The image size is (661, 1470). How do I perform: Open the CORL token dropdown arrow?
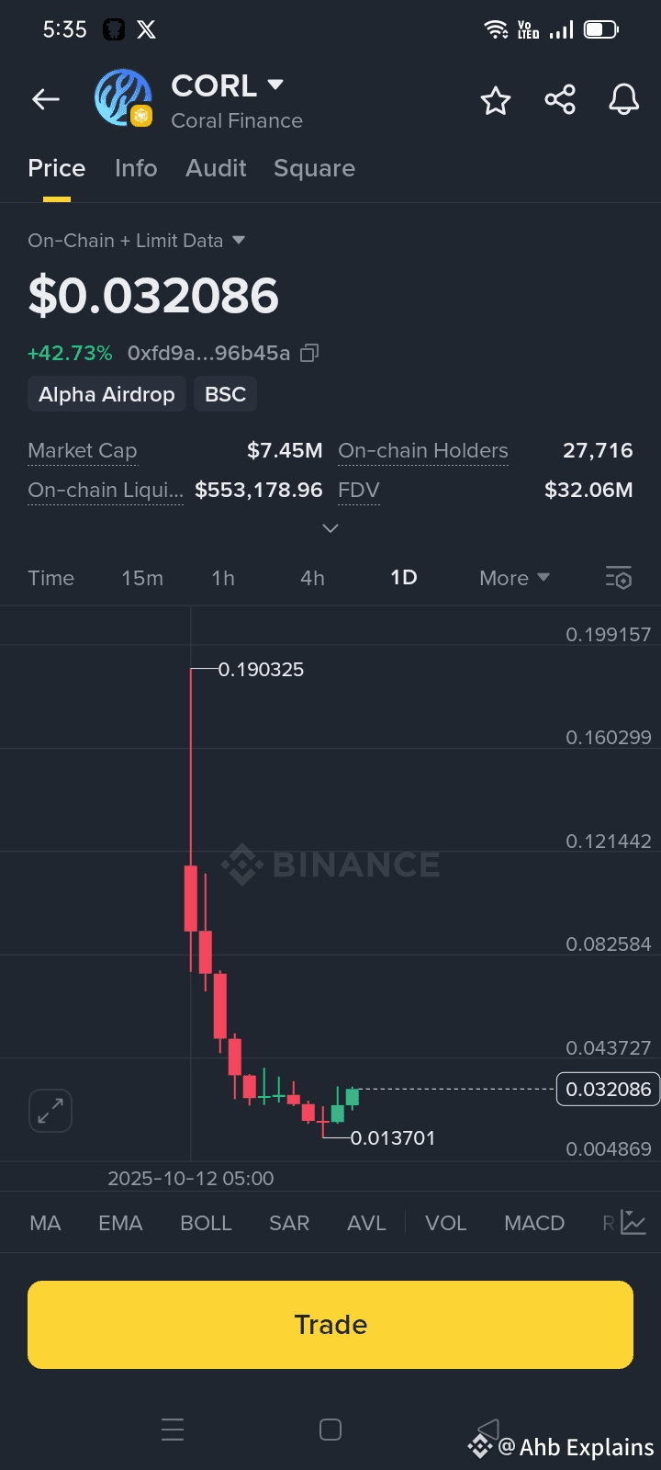coord(274,85)
